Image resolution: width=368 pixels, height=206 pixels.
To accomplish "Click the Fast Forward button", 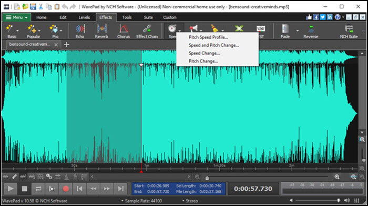I will coord(107,189).
